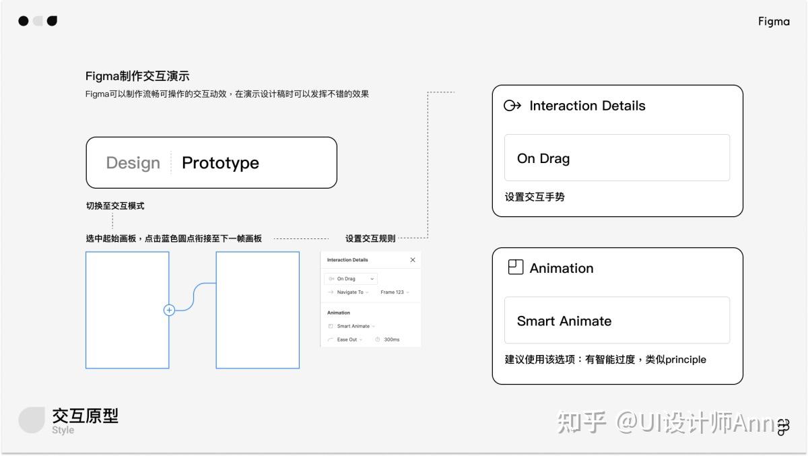Click the 300ms duration value
The image size is (808, 456).
pyautogui.click(x=391, y=339)
